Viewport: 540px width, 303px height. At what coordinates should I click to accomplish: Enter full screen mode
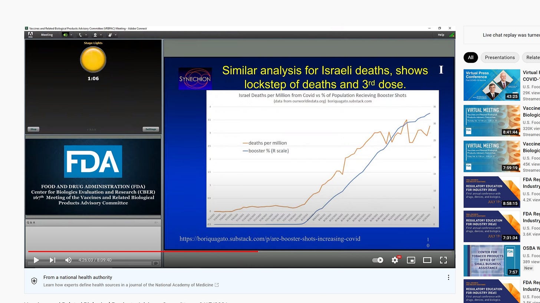point(443,260)
